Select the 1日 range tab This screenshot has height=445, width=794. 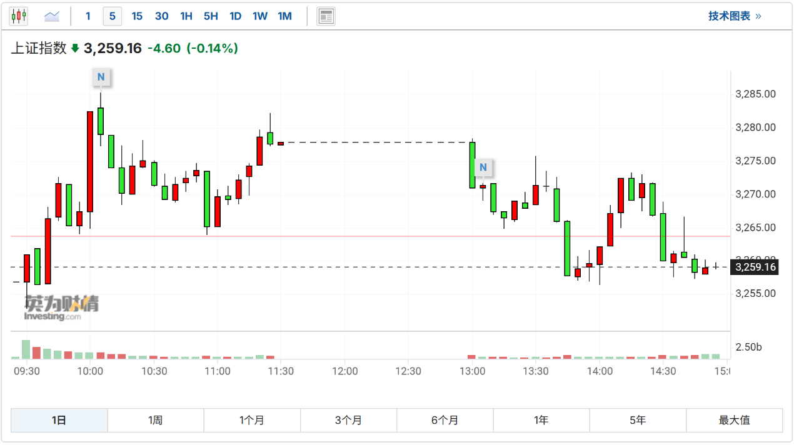pos(59,421)
